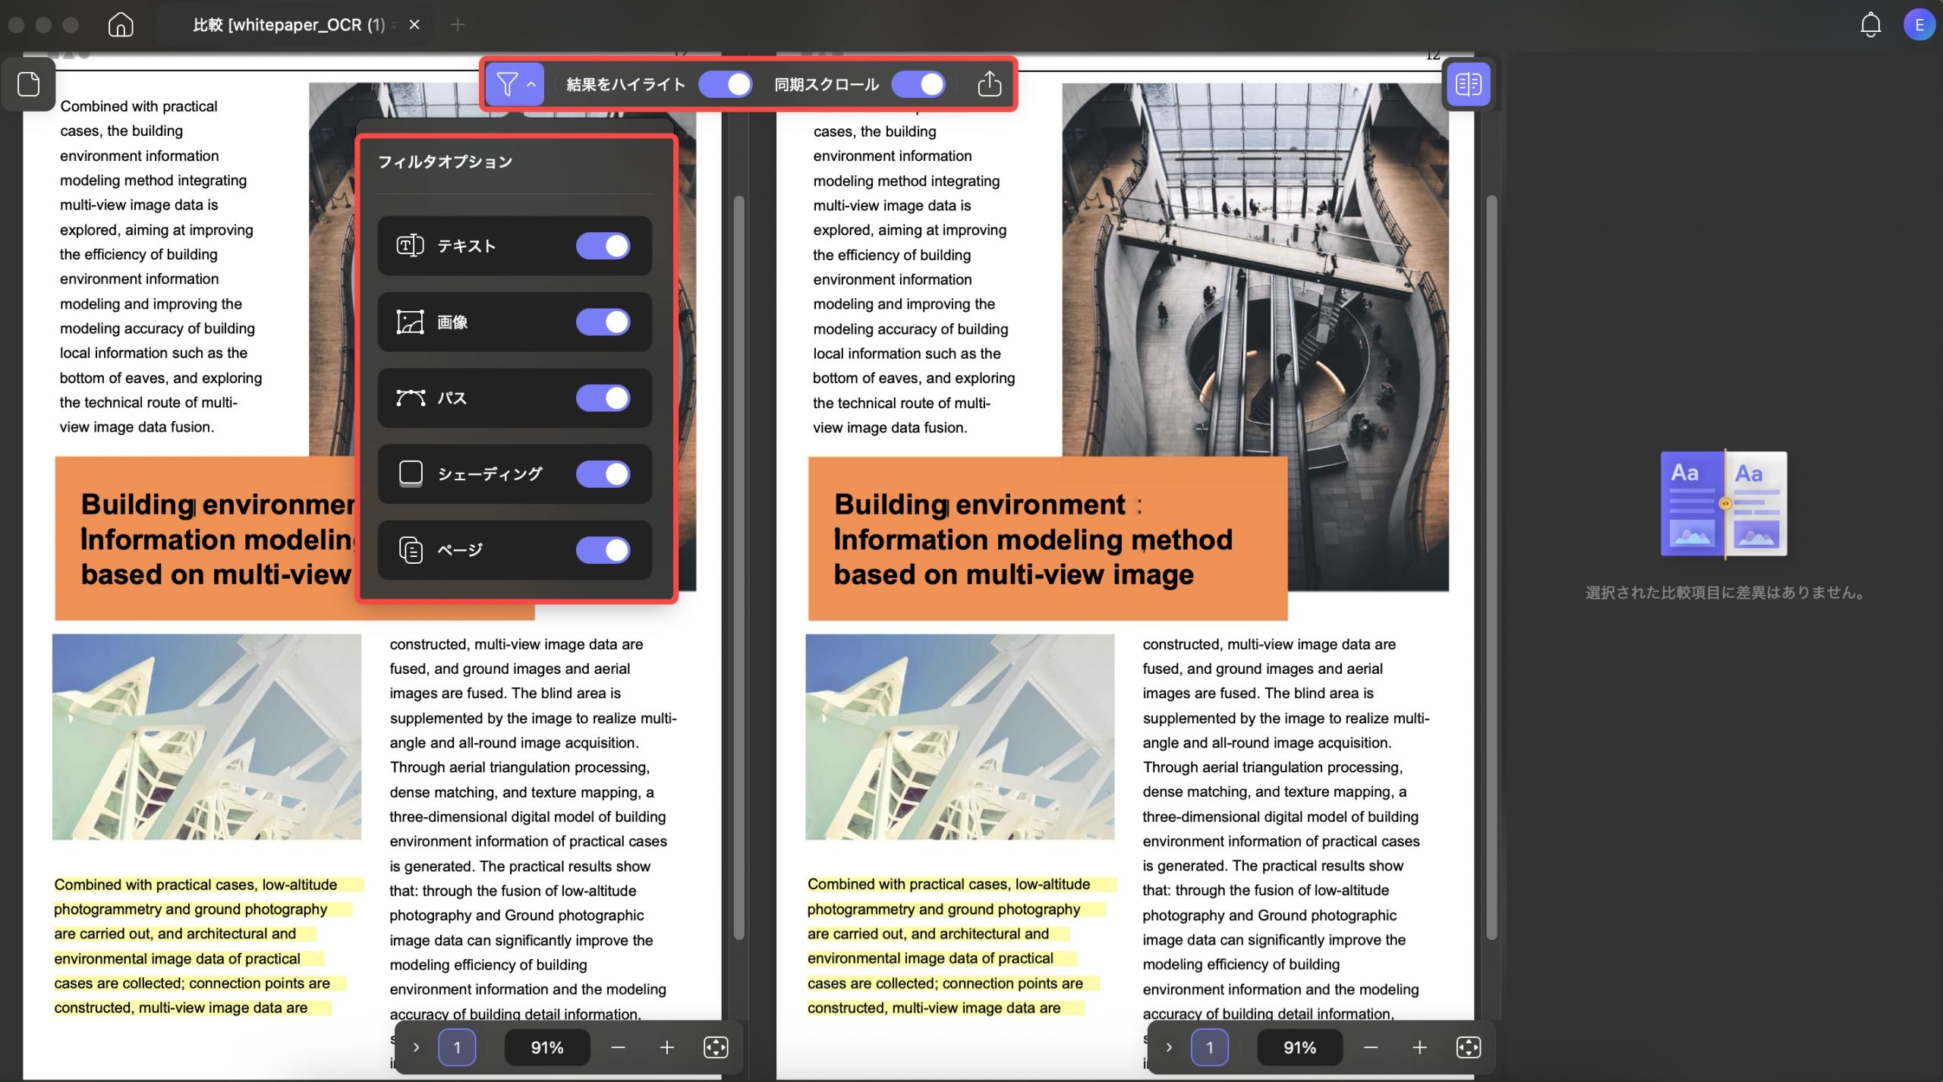Viewport: 1943px width, 1082px height.
Task: Click left document's 'view image data fusion.' line
Action: tap(137, 427)
